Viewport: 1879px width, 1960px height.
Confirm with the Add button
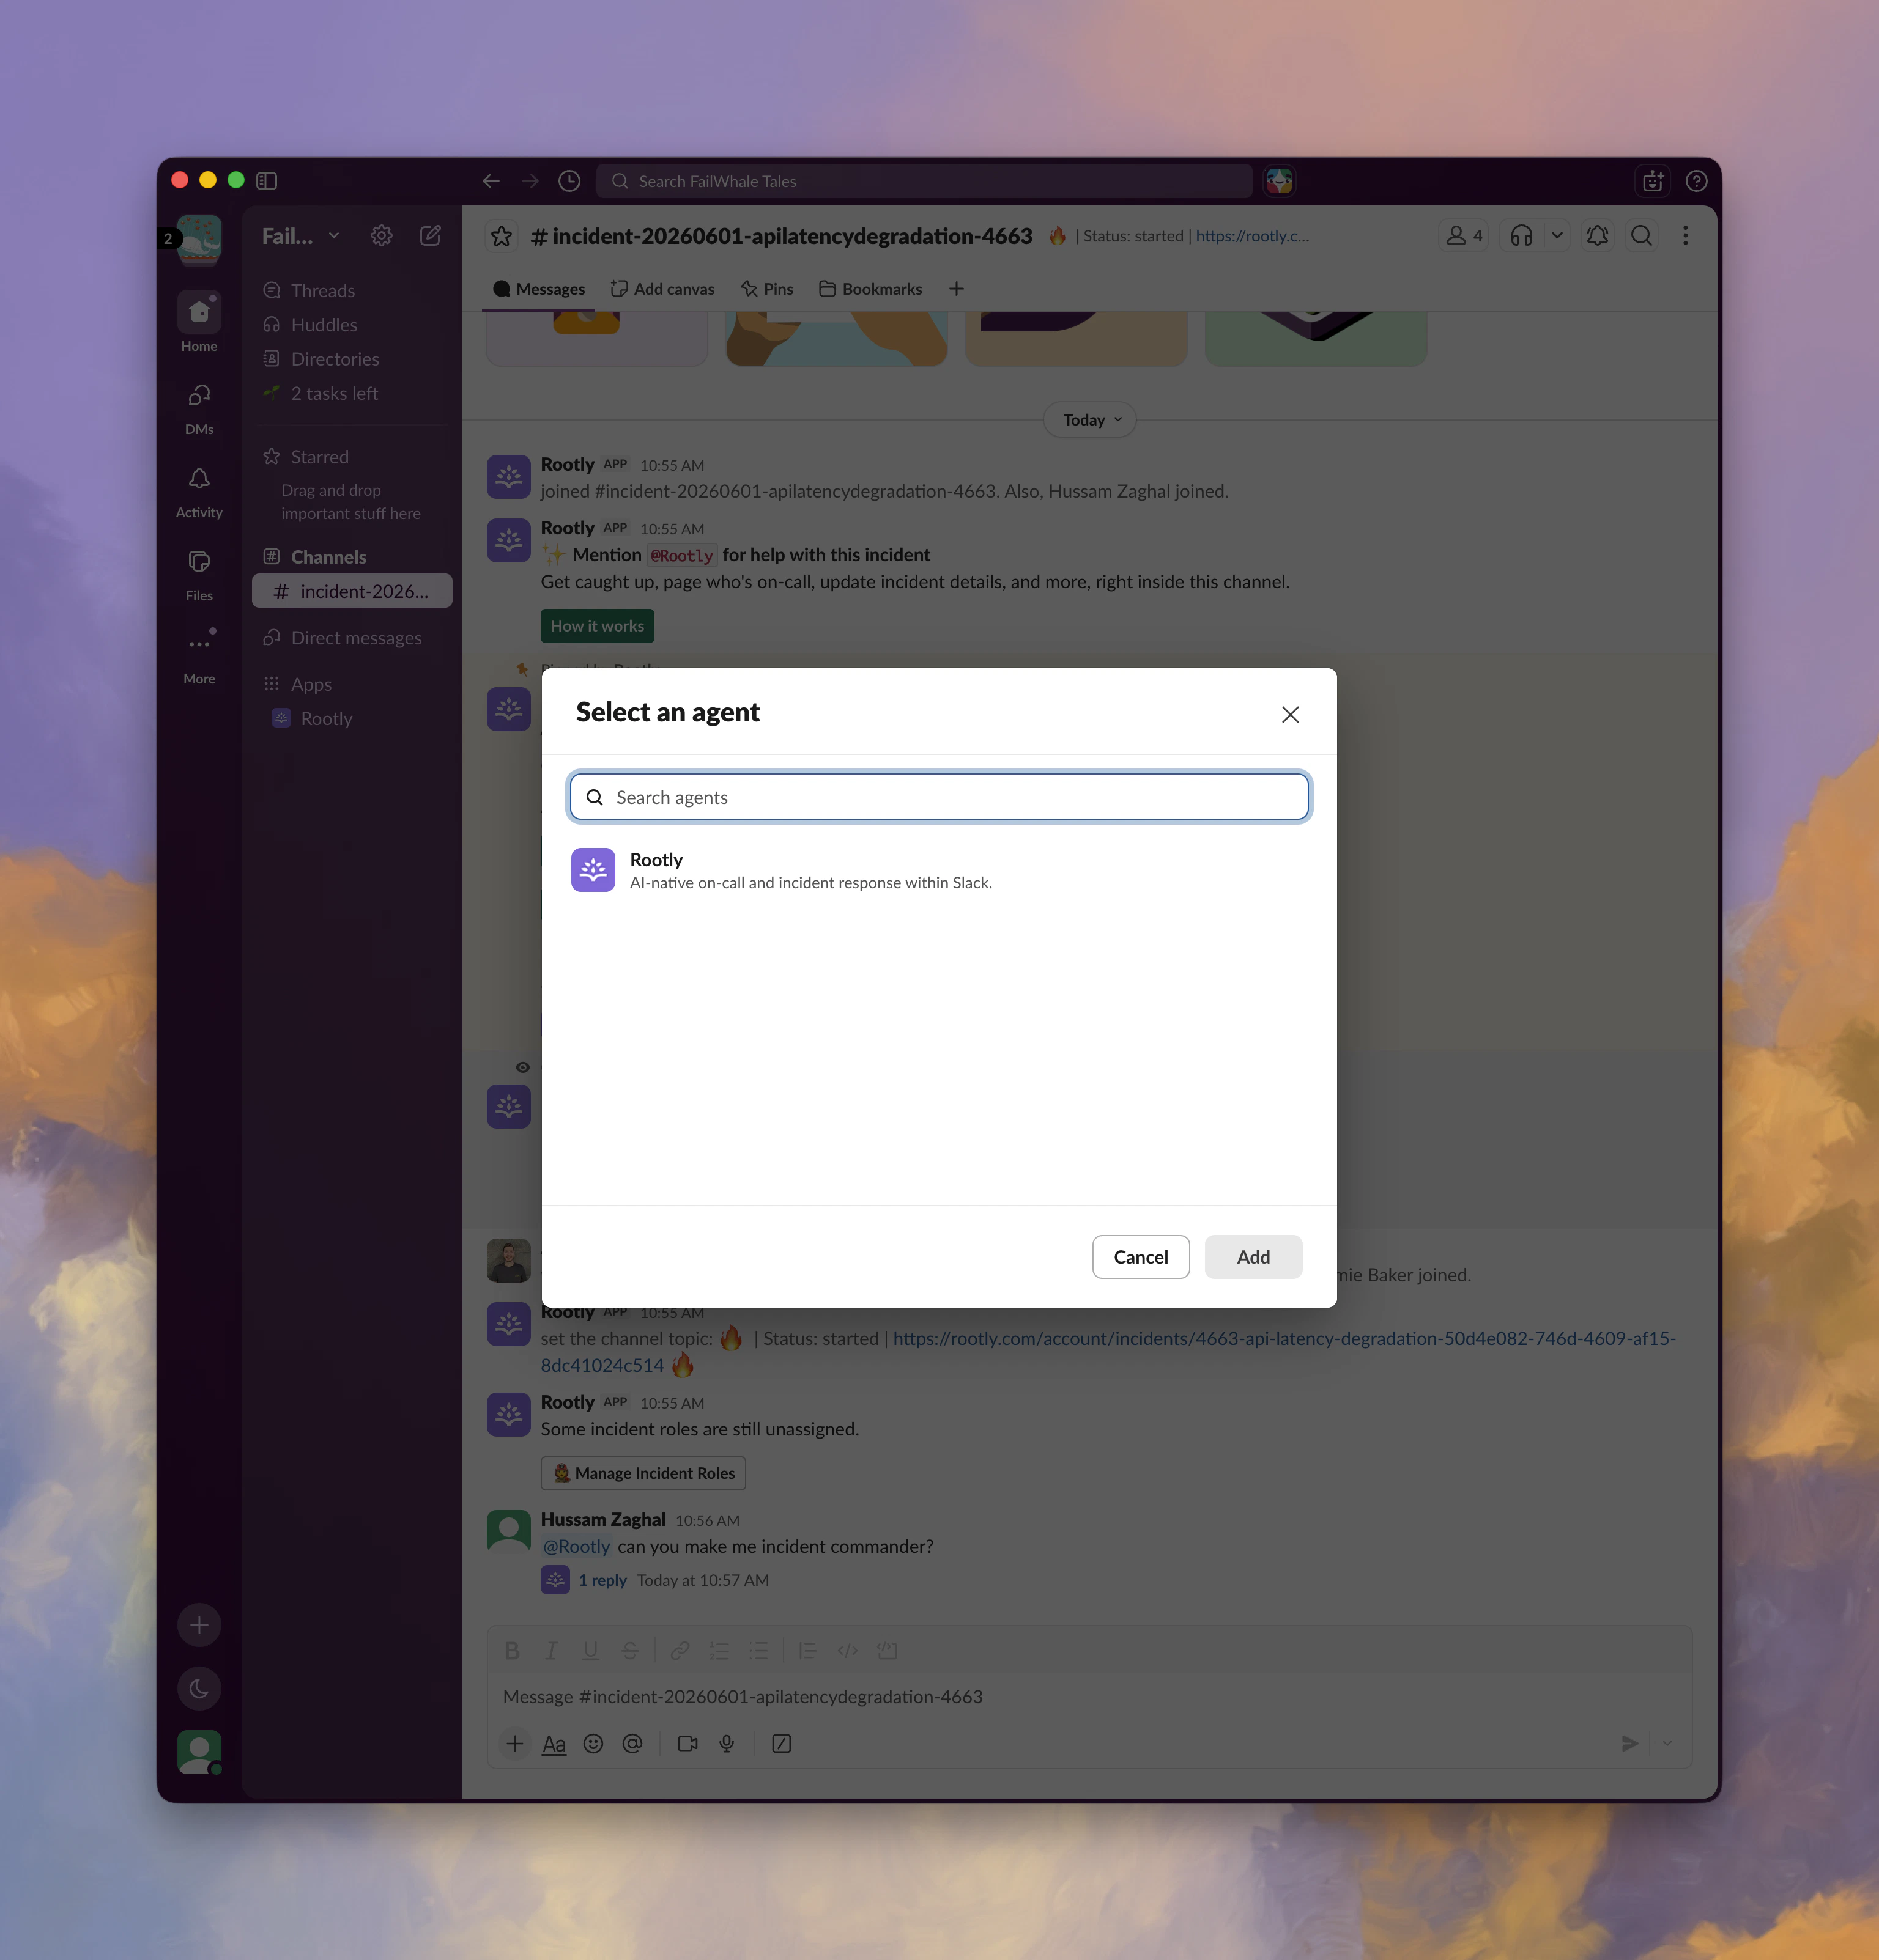pos(1253,1257)
